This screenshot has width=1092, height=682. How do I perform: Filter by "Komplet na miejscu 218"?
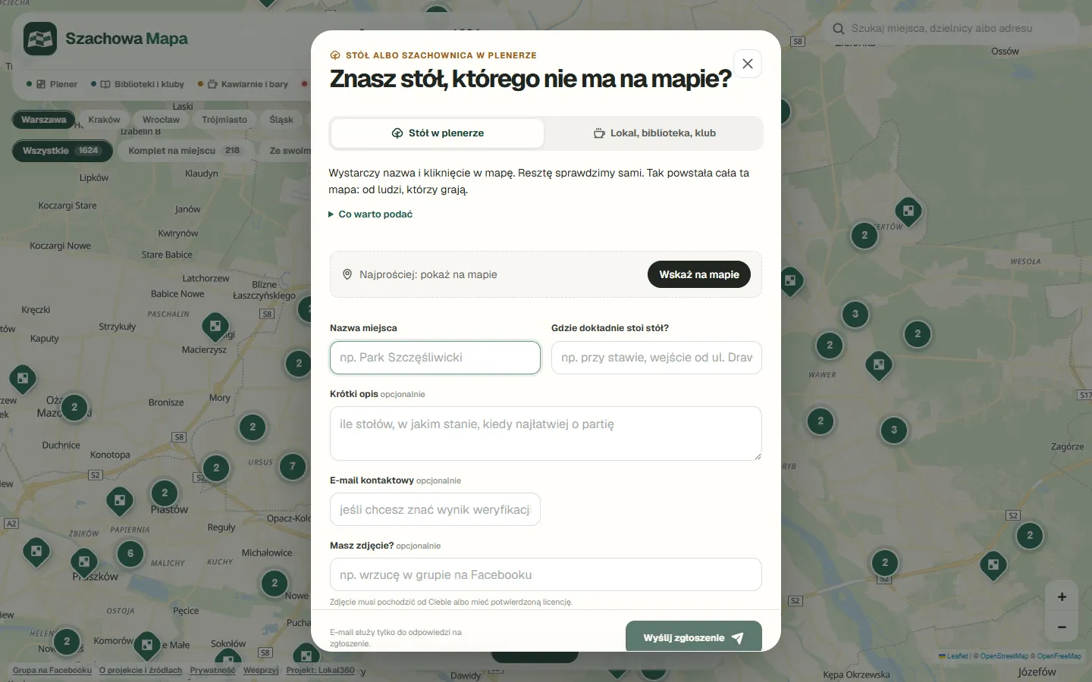(184, 151)
